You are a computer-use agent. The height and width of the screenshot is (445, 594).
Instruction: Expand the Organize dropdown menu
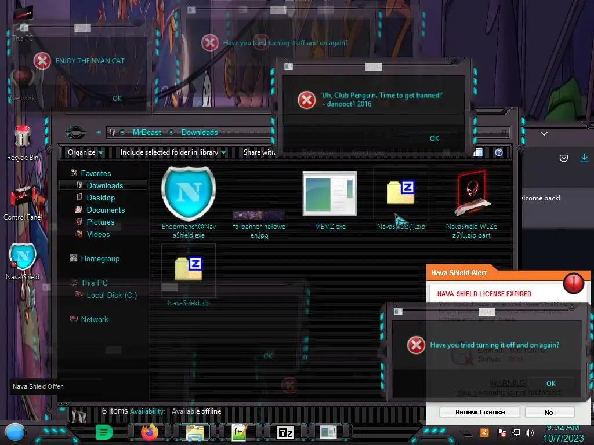[85, 152]
